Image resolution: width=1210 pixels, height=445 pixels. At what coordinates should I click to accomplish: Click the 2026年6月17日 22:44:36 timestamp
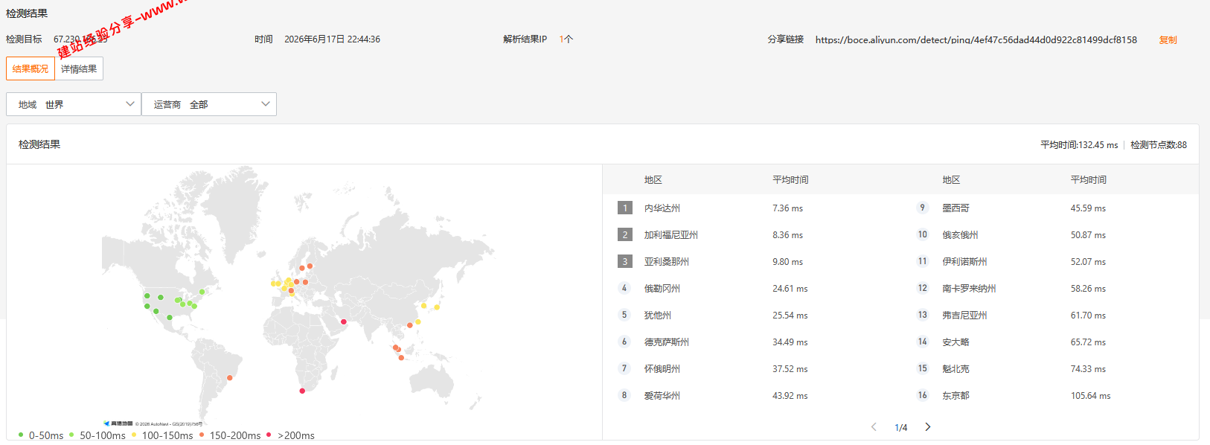coord(332,39)
